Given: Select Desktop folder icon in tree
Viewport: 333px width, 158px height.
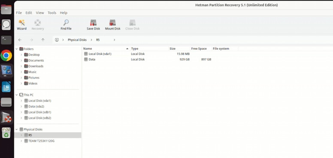Looking at the screenshot, I should [26, 55].
